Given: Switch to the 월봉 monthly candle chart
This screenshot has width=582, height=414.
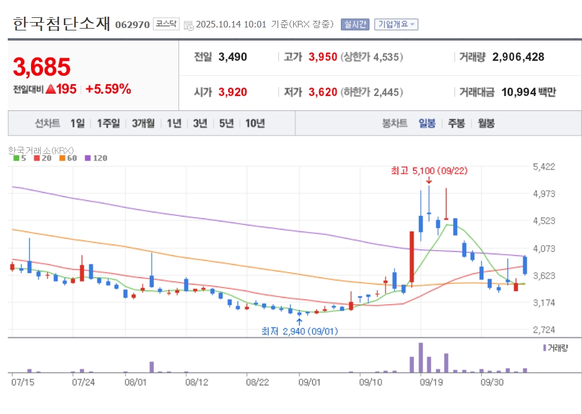Looking at the screenshot, I should [x=486, y=123].
